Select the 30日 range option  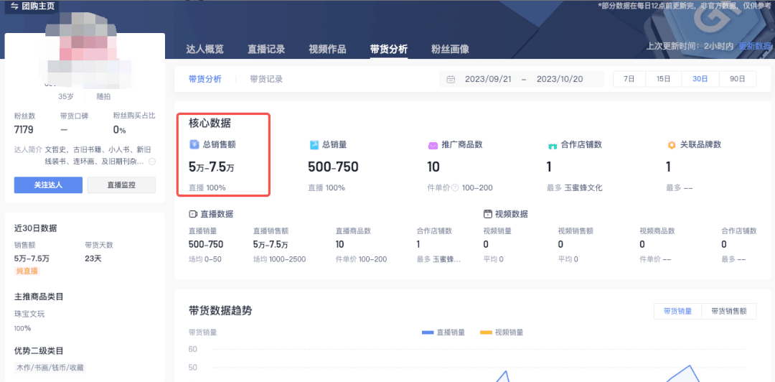(700, 79)
